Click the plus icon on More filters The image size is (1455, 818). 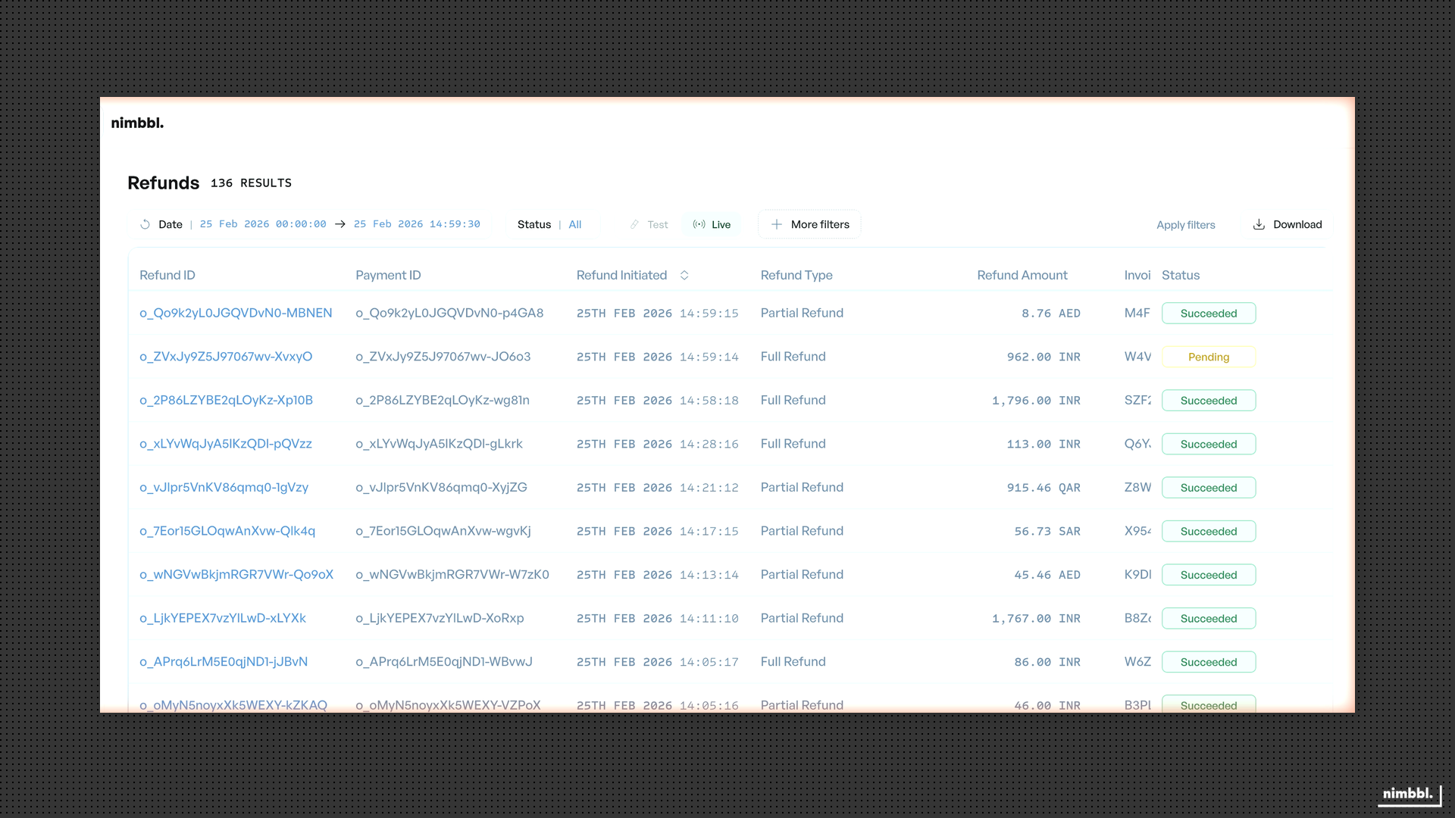(x=777, y=224)
